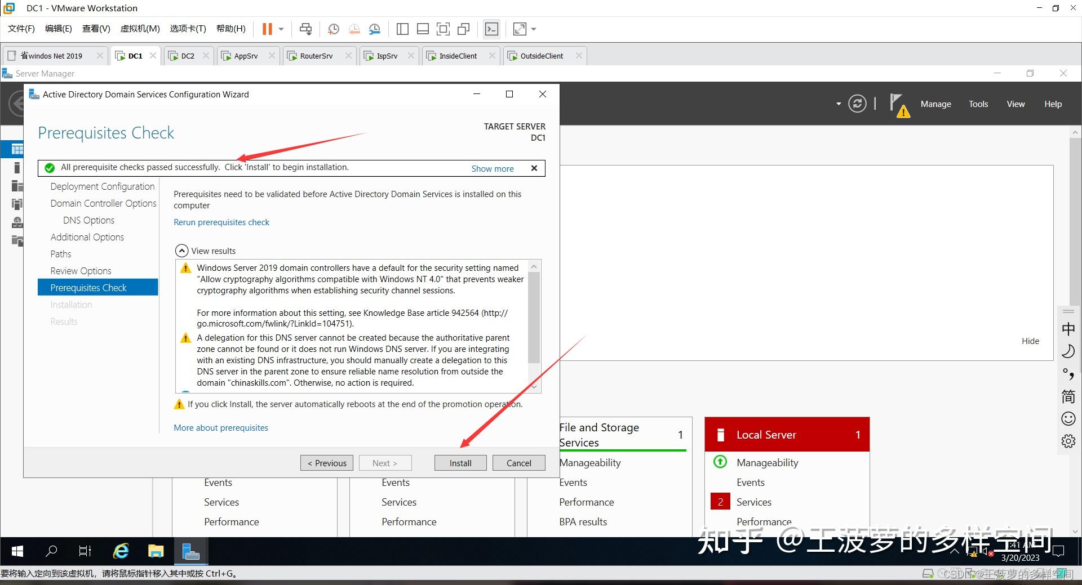The width and height of the screenshot is (1082, 585).
Task: Switch to the IspSrv tab
Action: click(387, 56)
